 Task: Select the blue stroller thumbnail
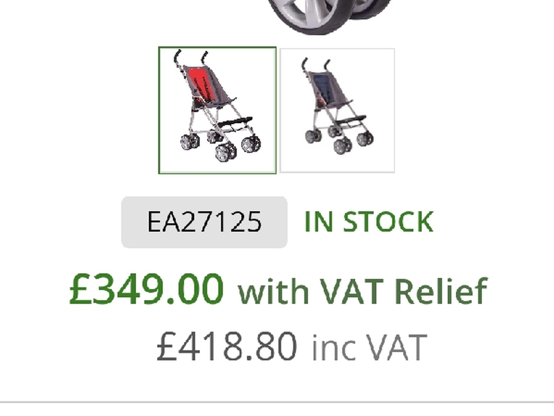tap(337, 110)
